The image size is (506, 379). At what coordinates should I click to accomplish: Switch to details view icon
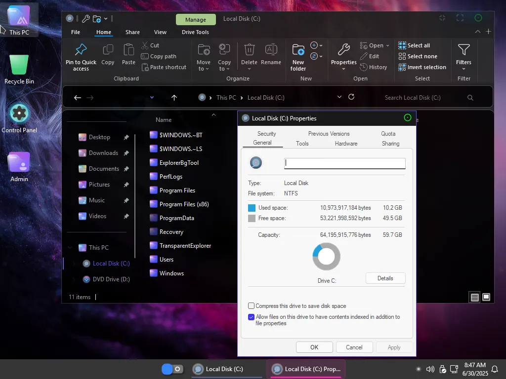coord(474,297)
